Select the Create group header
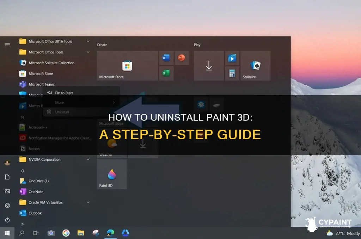Viewport: 361px width, 239px height. [102, 45]
